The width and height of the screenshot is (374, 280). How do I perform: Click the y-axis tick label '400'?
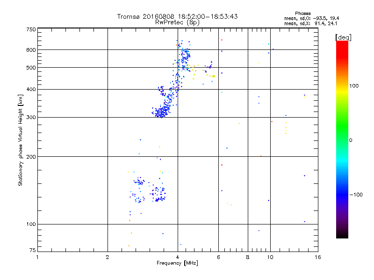point(31,89)
